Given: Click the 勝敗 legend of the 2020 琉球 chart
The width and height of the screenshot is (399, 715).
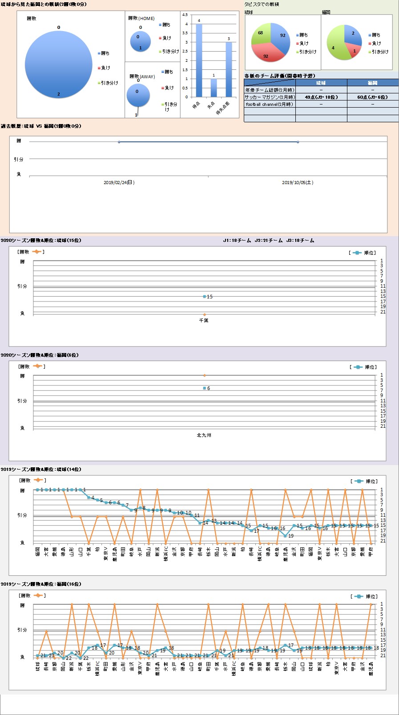Looking at the screenshot, I should 31,252.
